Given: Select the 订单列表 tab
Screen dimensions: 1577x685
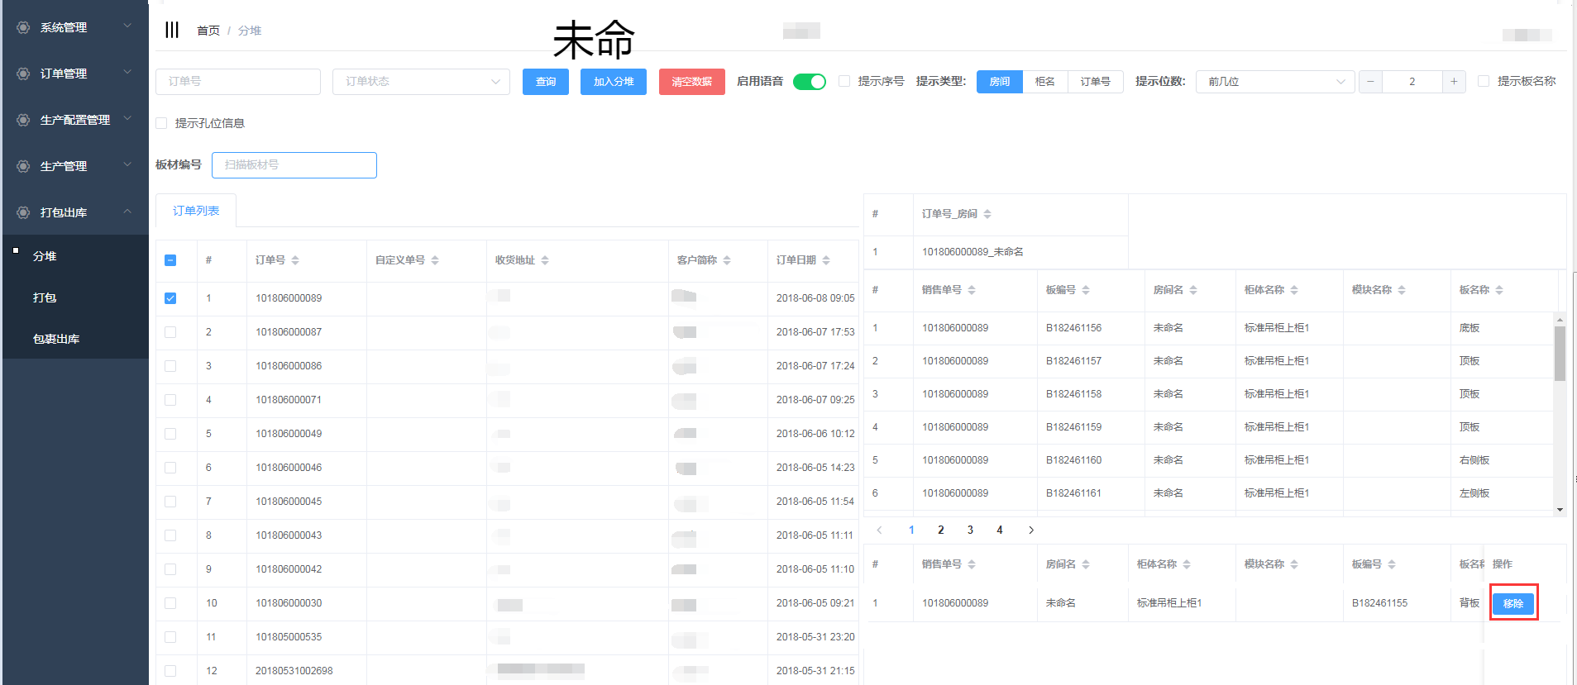Looking at the screenshot, I should click(x=196, y=211).
